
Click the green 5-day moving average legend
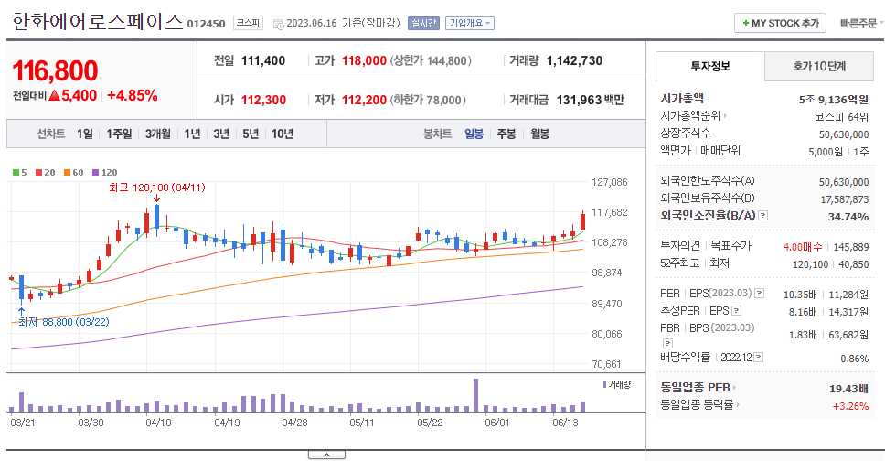tap(20, 172)
